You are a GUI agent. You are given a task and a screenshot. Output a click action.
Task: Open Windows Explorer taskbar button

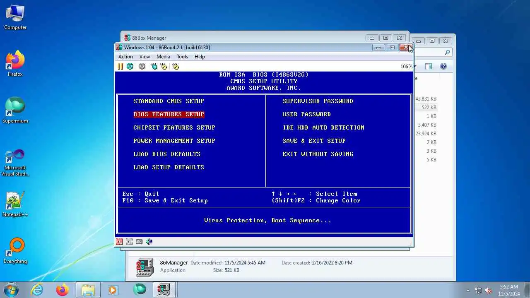[88, 290]
